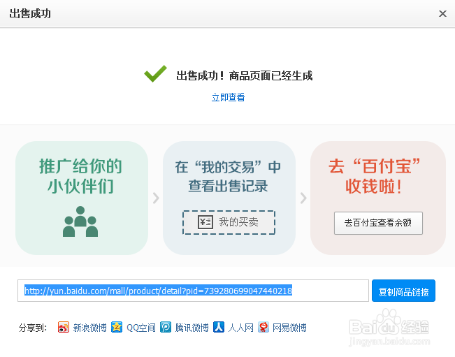Share via the QQ空间 star icon

117,328
